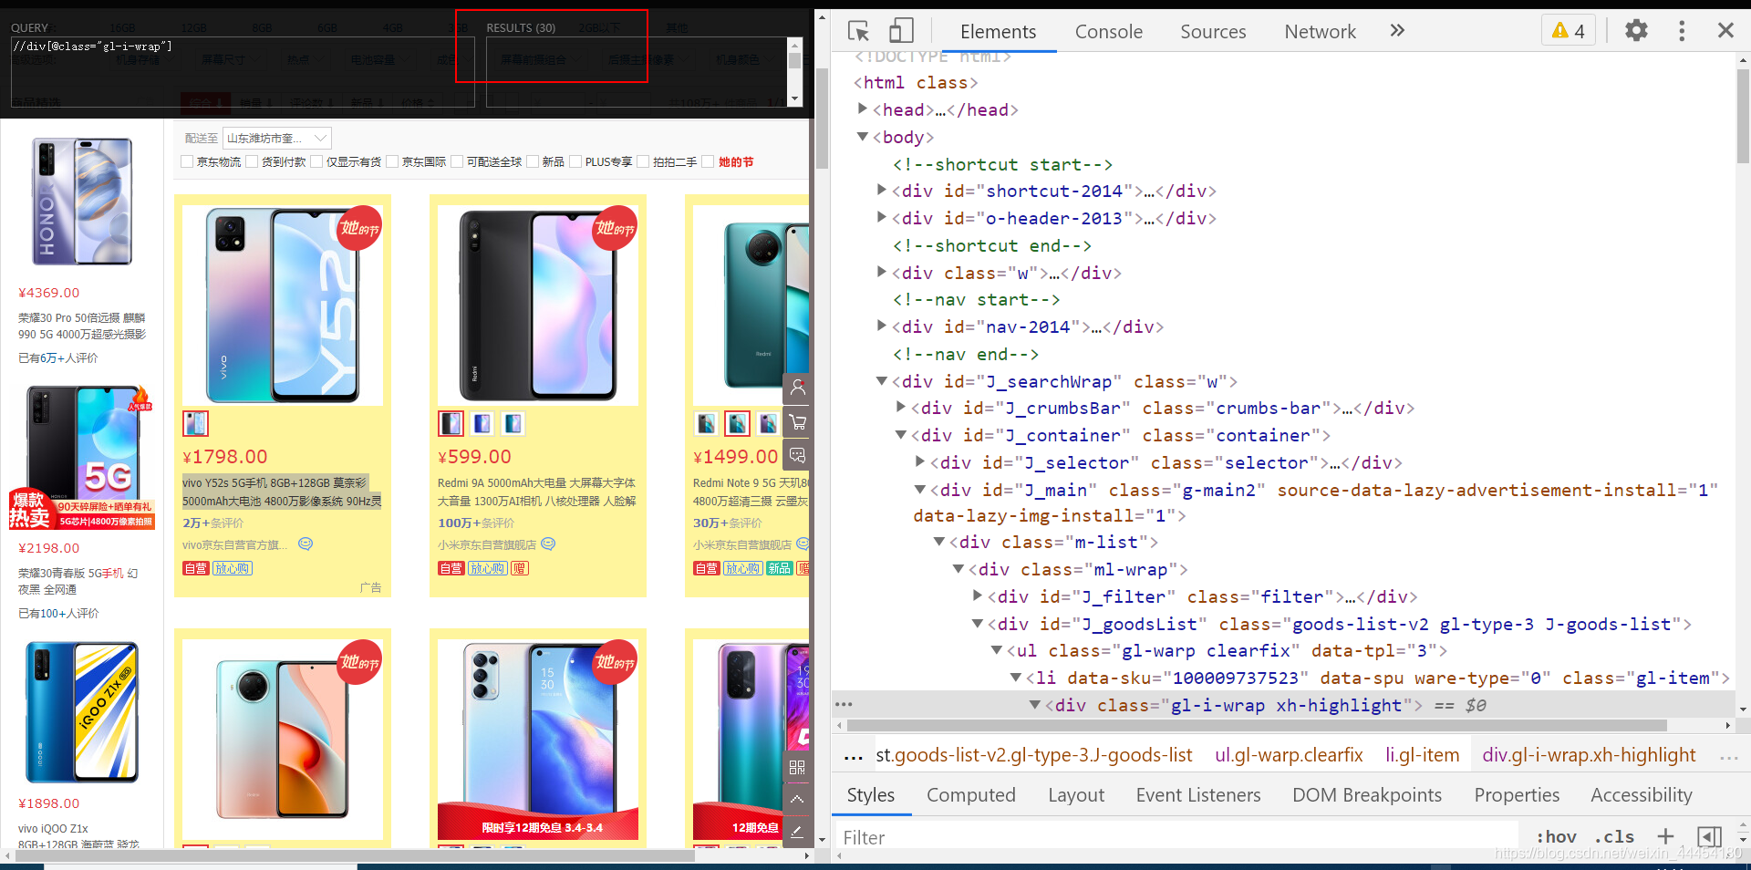Open the Computed styles tab

pos(971,795)
